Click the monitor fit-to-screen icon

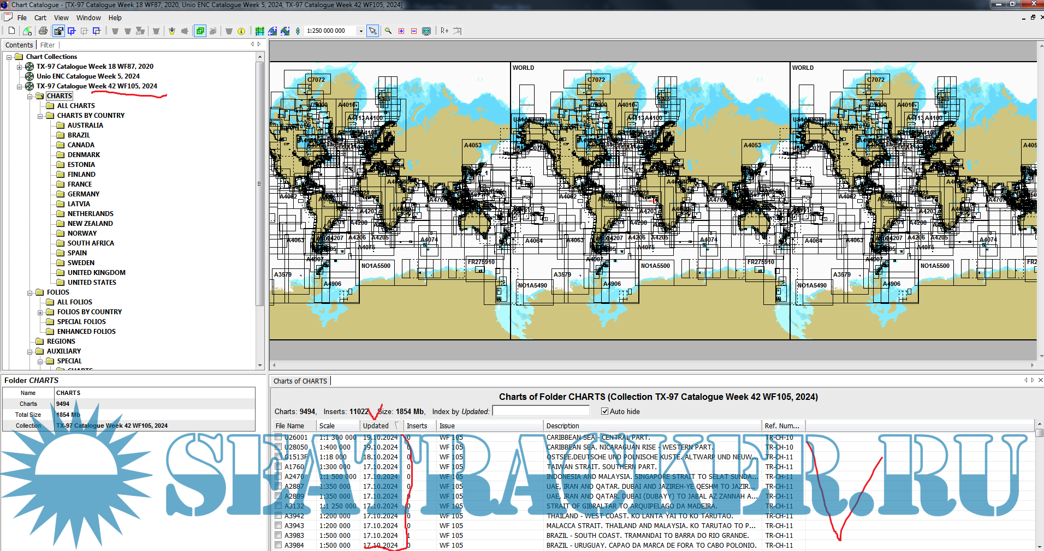(426, 31)
